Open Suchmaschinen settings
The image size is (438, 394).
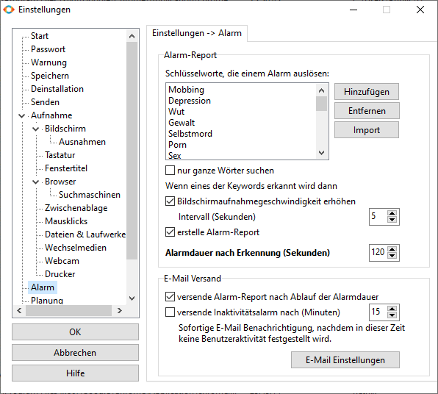pos(90,195)
